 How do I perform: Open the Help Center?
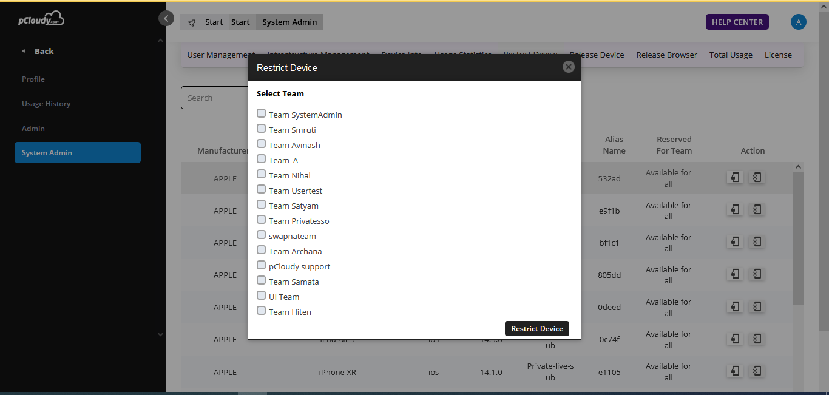[x=737, y=22]
